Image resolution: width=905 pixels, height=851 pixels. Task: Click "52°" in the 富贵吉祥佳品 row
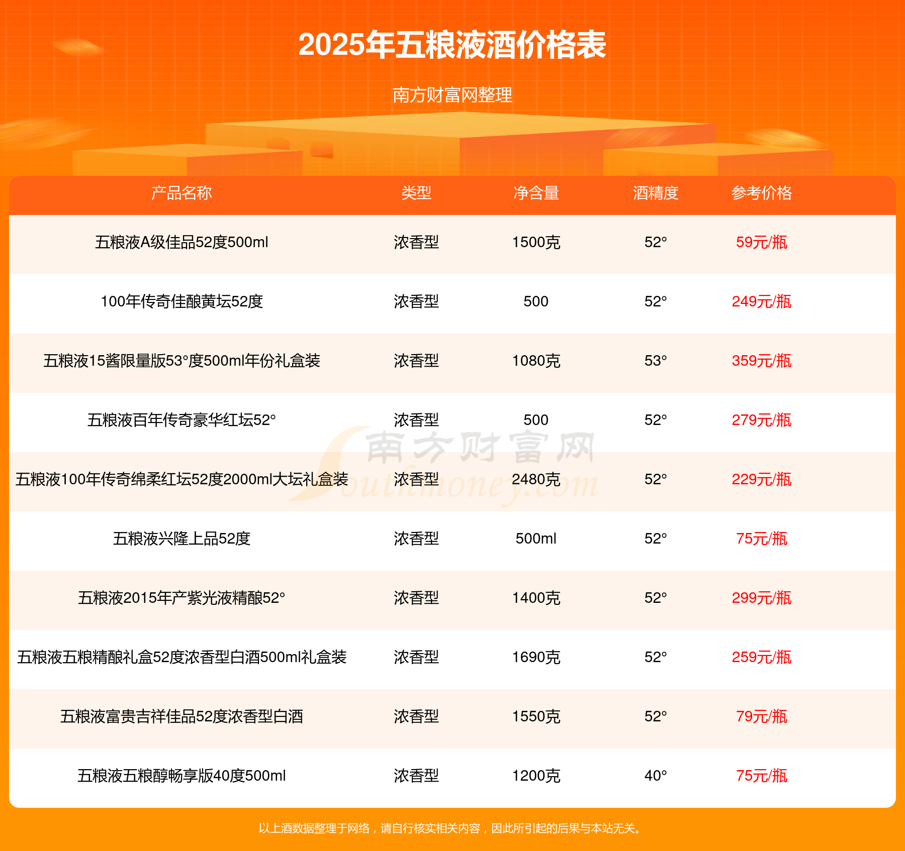tap(656, 716)
